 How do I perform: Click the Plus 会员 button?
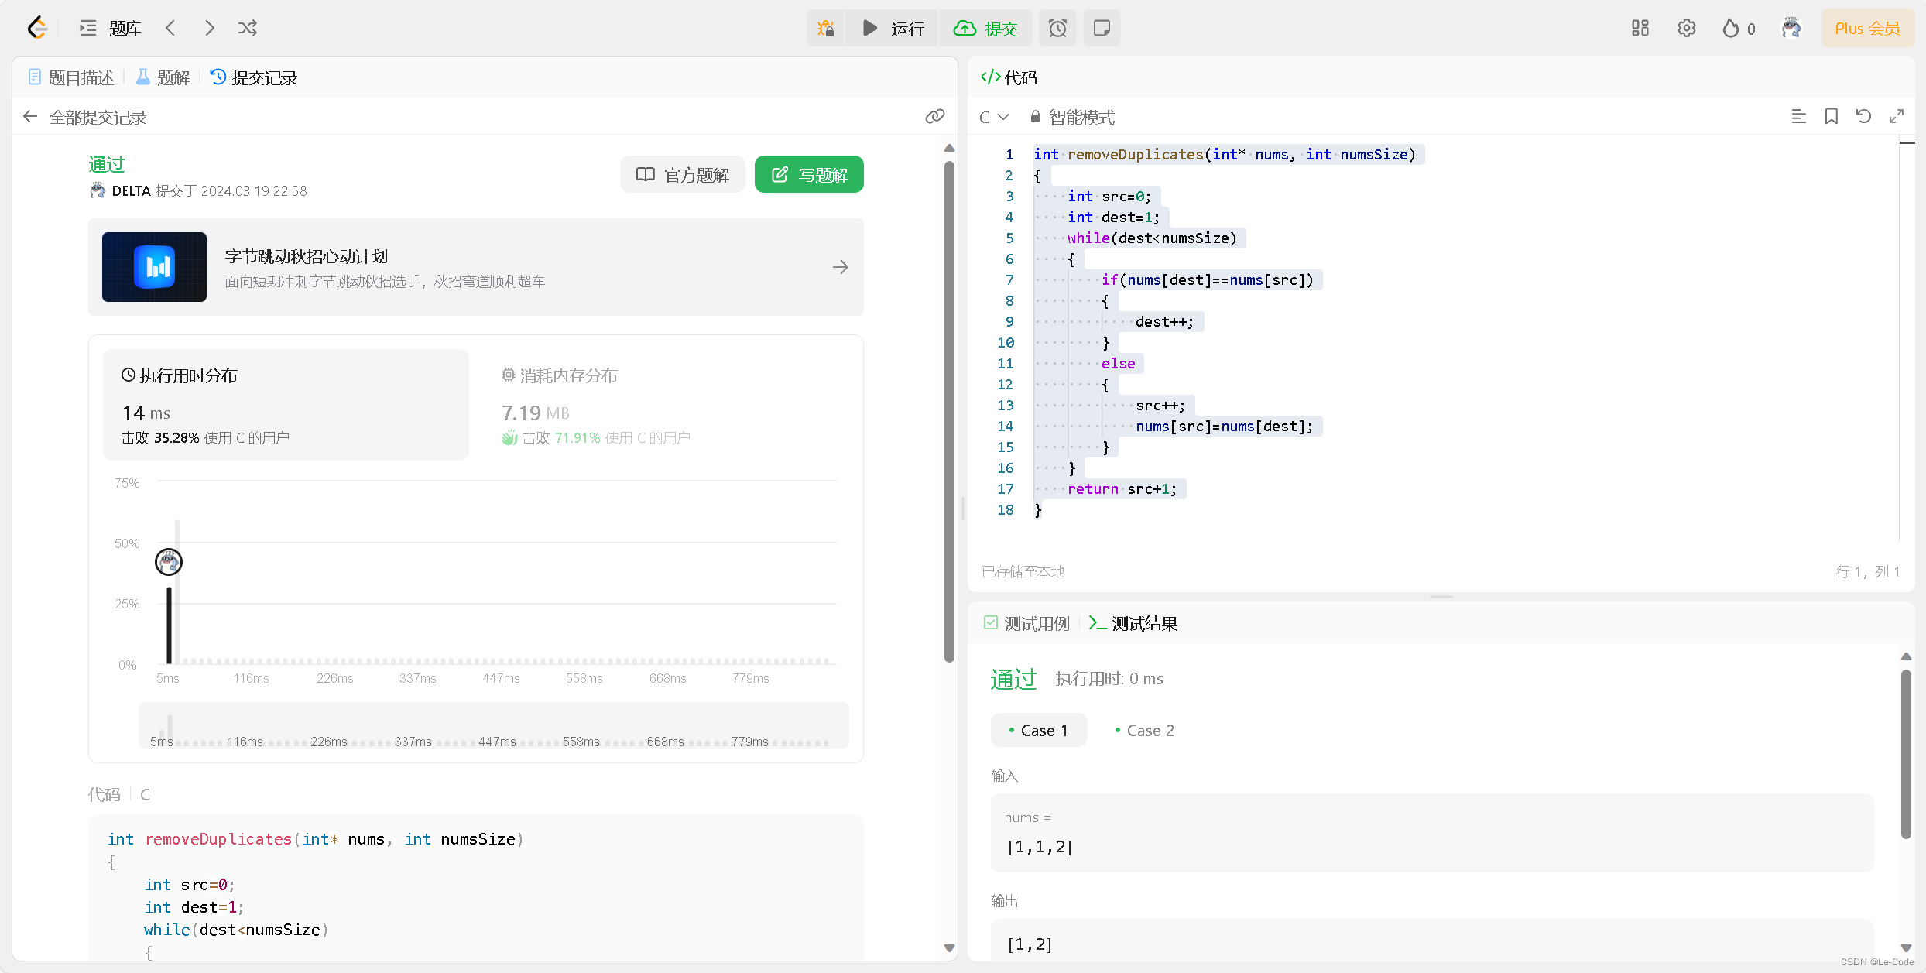1867,29
